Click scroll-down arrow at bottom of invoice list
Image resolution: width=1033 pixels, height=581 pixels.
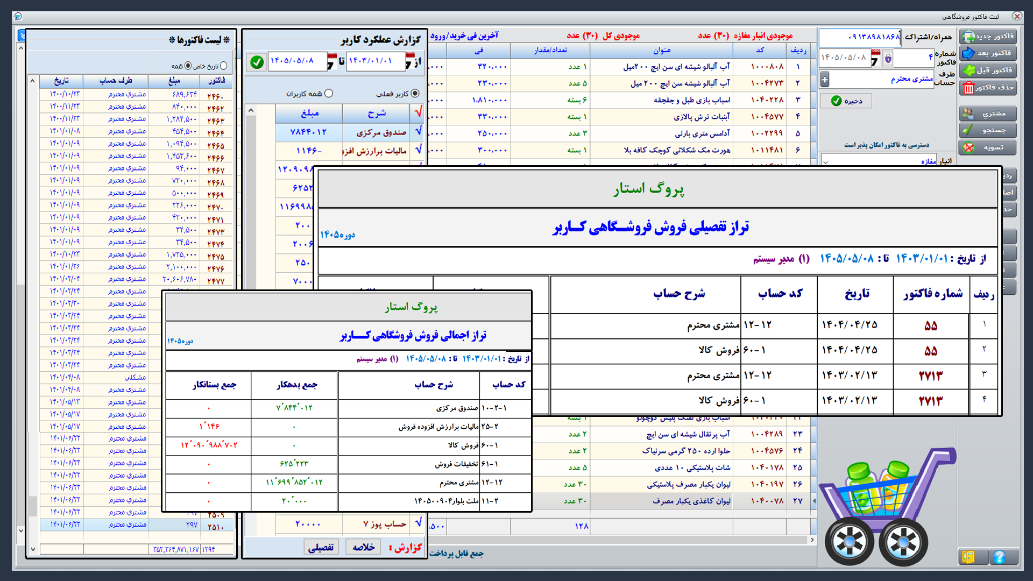coord(33,549)
